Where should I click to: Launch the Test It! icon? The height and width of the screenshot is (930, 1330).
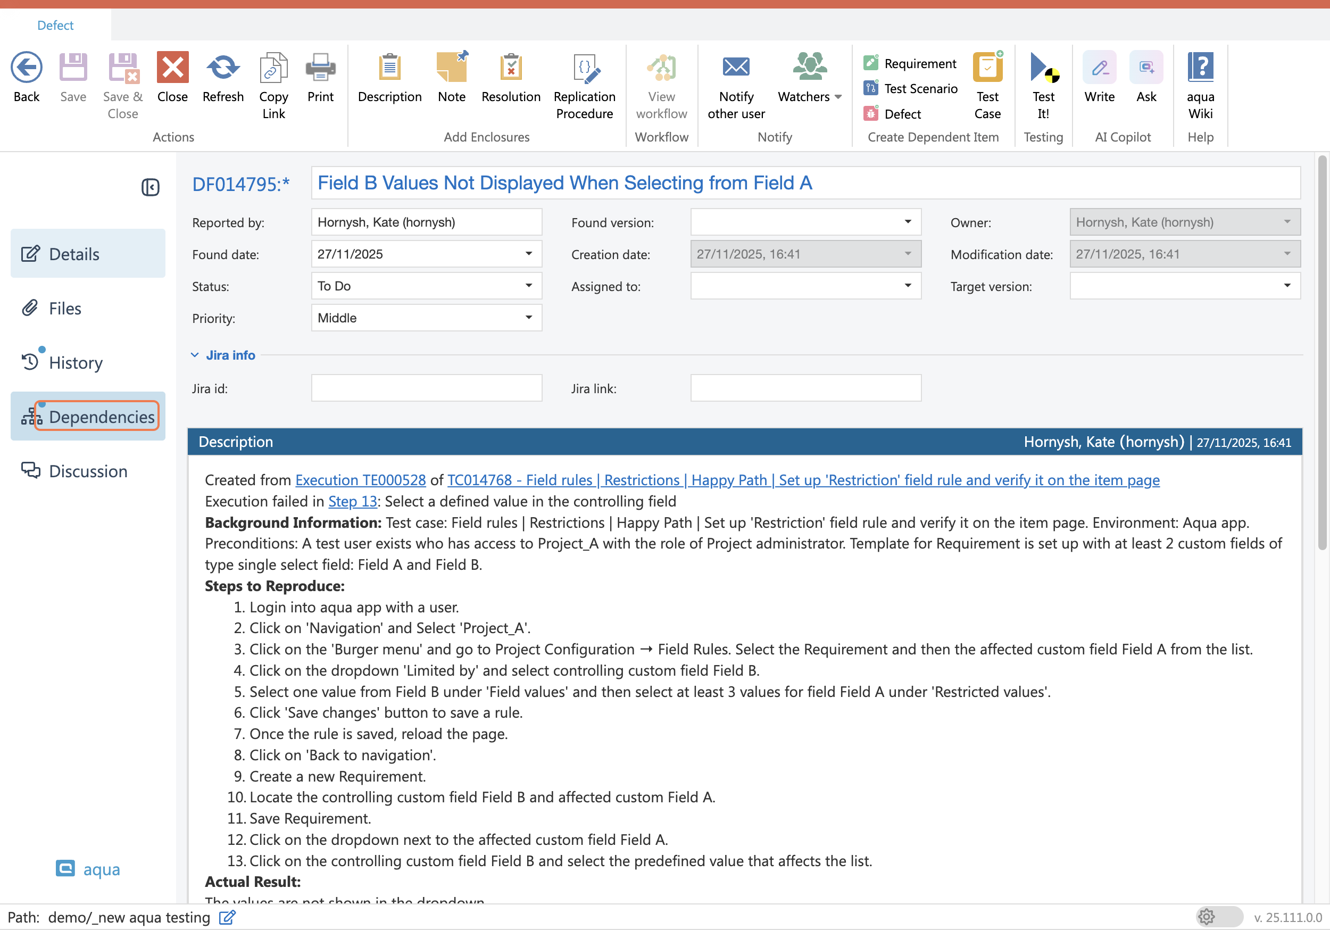pos(1043,67)
